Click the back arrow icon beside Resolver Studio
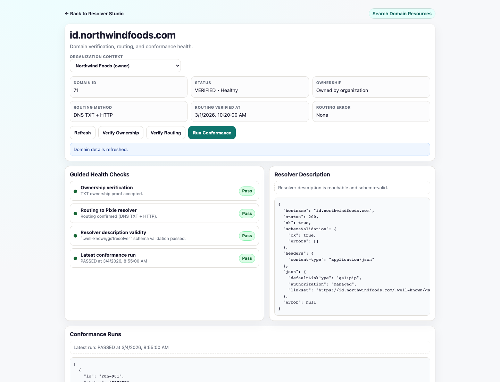The width and height of the screenshot is (500, 382). (67, 14)
